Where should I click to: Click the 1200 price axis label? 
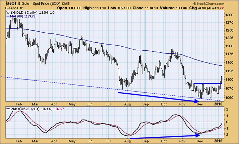(x=230, y=46)
